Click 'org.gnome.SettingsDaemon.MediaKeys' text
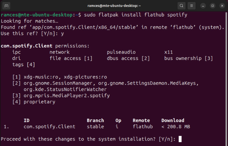 tap(147, 83)
